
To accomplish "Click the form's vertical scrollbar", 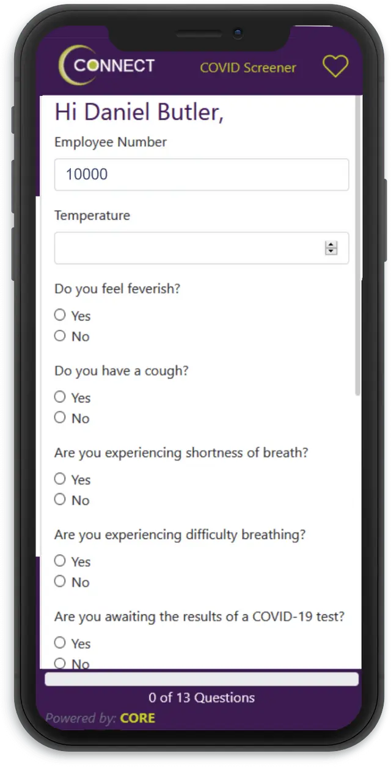I will pyautogui.click(x=357, y=244).
